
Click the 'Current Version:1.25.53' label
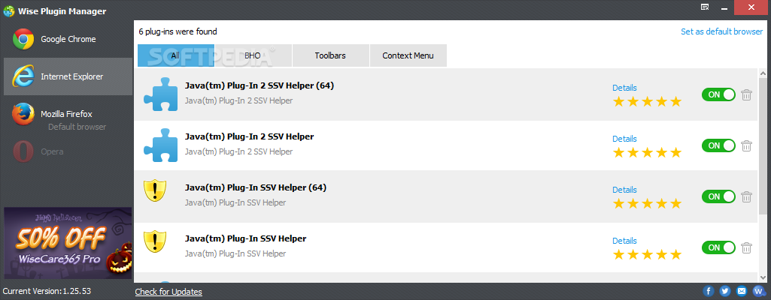pyautogui.click(x=47, y=291)
